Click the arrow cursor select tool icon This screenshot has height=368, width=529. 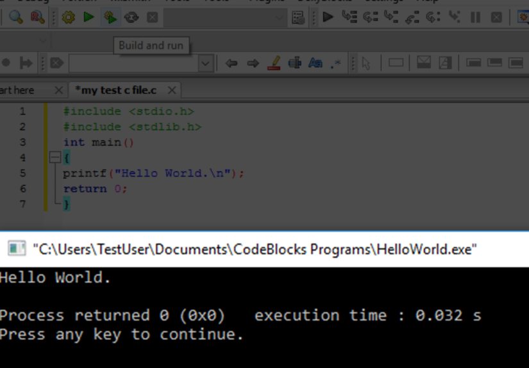click(366, 63)
